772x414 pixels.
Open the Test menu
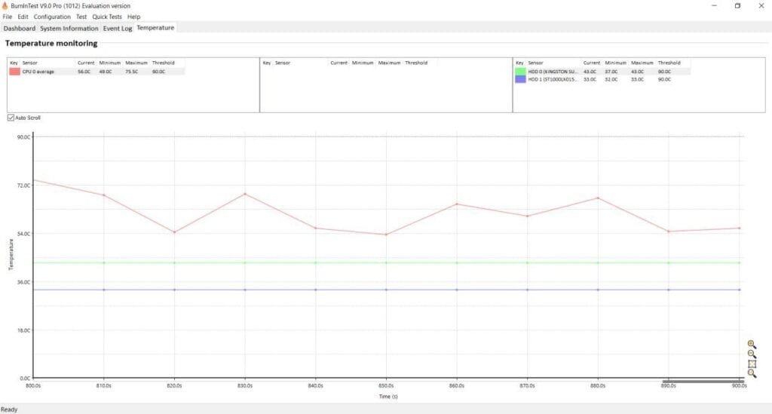(81, 17)
